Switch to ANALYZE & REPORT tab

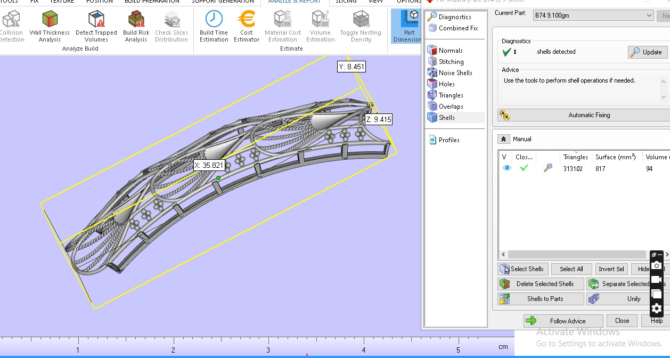click(295, 2)
